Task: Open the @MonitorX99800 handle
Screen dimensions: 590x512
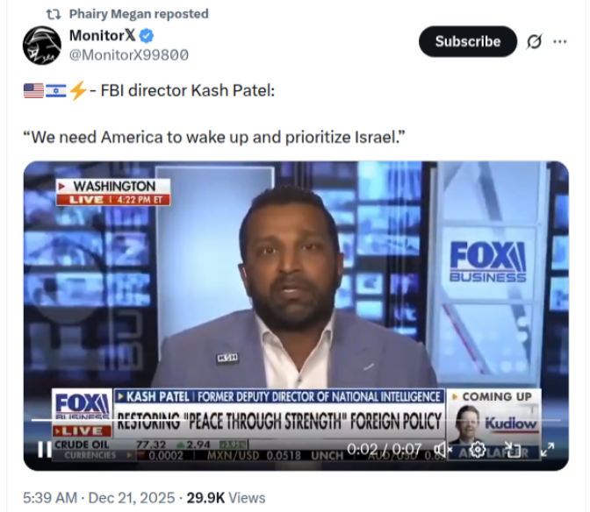Action: click(128, 54)
